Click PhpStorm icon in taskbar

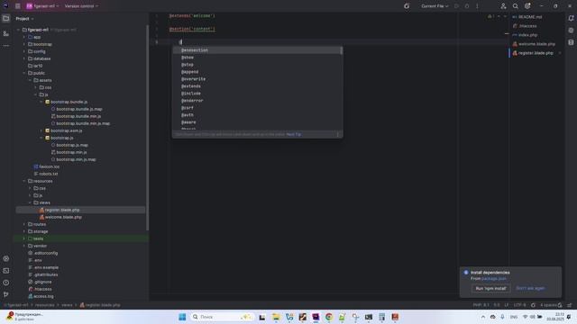click(x=316, y=317)
